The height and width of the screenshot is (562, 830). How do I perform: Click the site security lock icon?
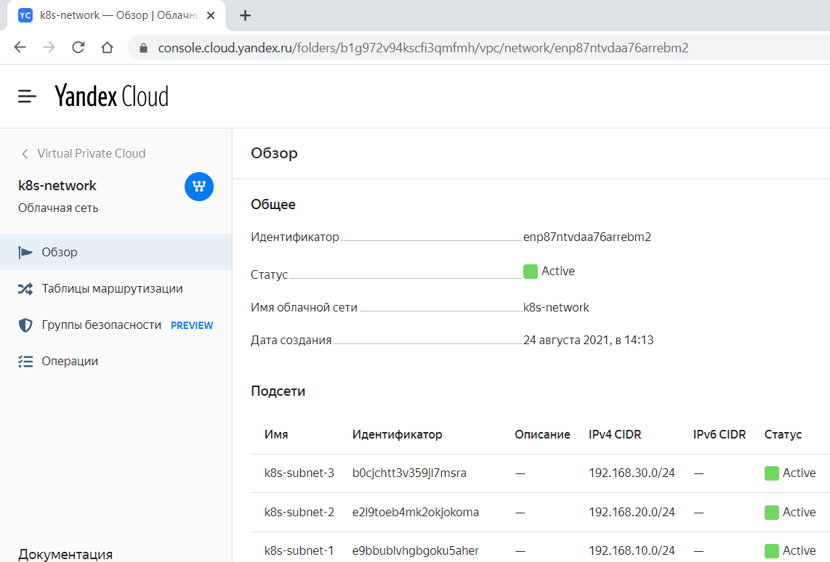[x=143, y=48]
